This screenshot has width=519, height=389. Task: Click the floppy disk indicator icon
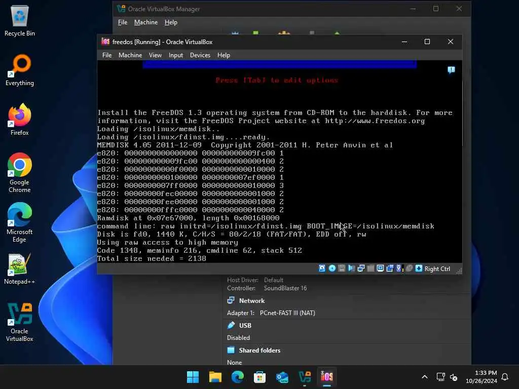[x=342, y=268]
